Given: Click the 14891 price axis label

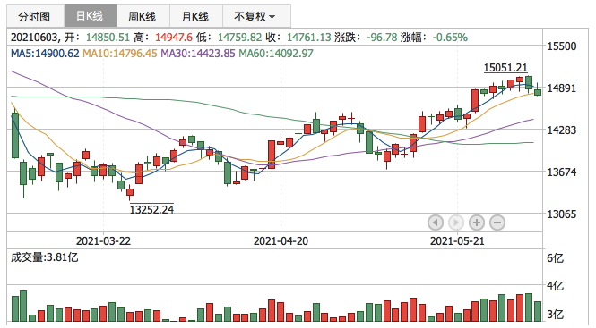Looking at the screenshot, I should pos(562,88).
